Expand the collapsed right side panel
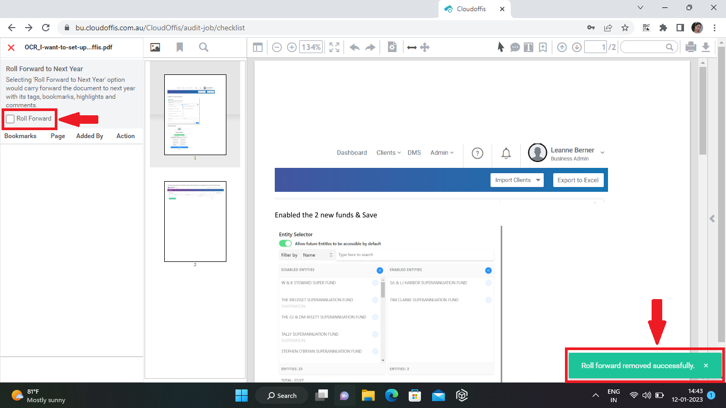726x408 pixels. (712, 218)
